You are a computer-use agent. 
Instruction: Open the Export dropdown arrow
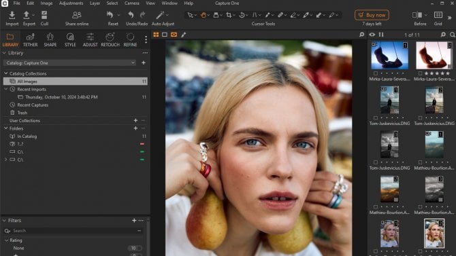[x=33, y=15]
